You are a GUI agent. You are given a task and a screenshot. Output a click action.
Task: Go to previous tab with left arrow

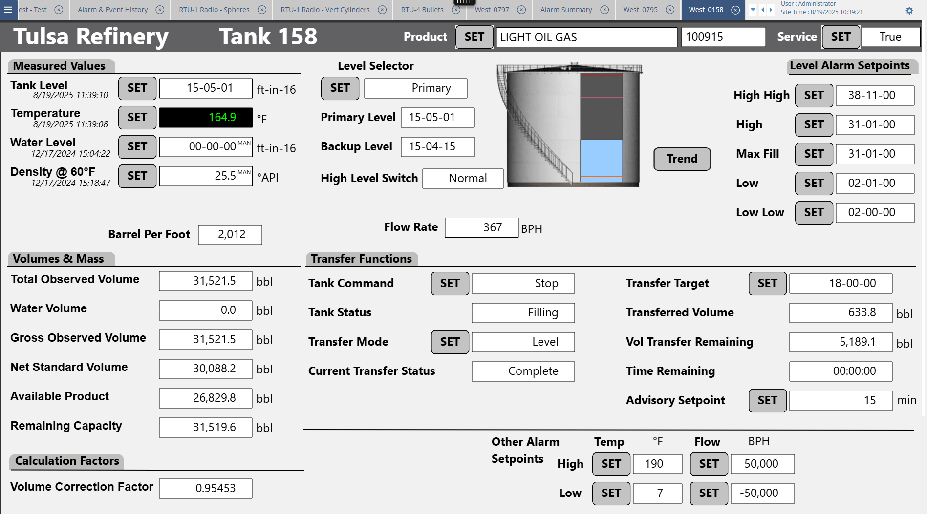763,10
